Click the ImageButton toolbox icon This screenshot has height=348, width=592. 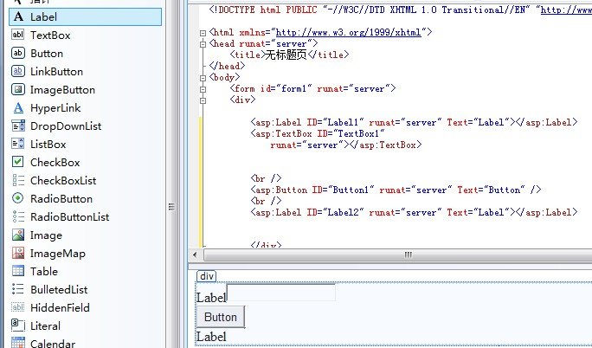[18, 89]
